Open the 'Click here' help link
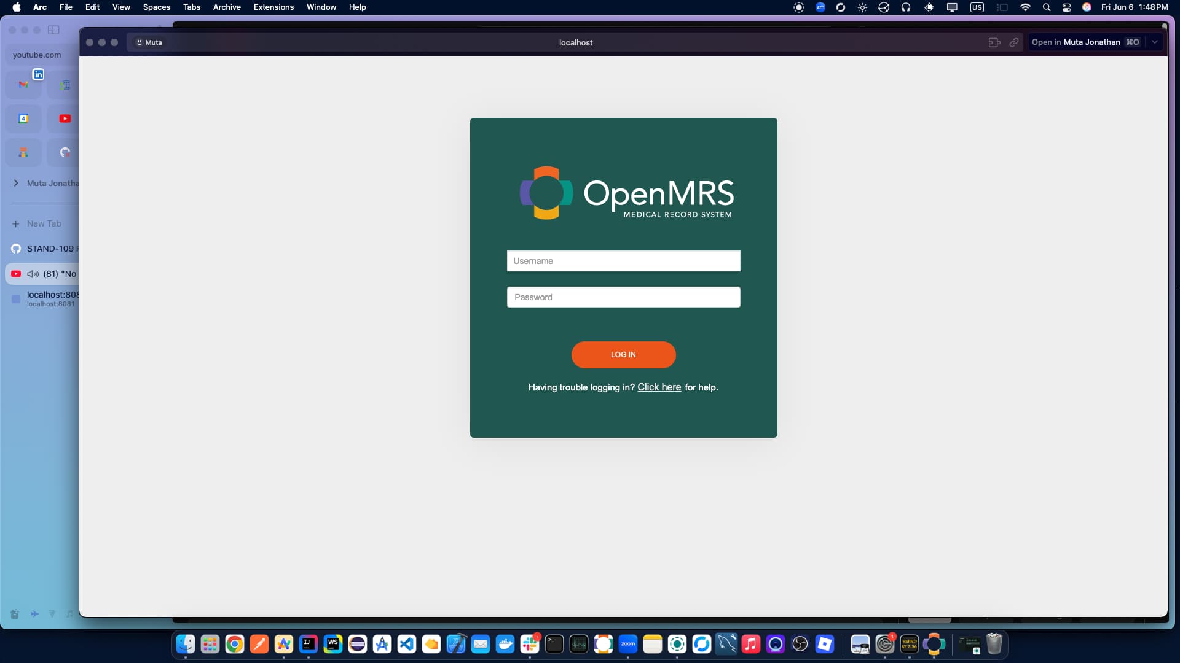This screenshot has height=663, width=1180. pos(659,387)
